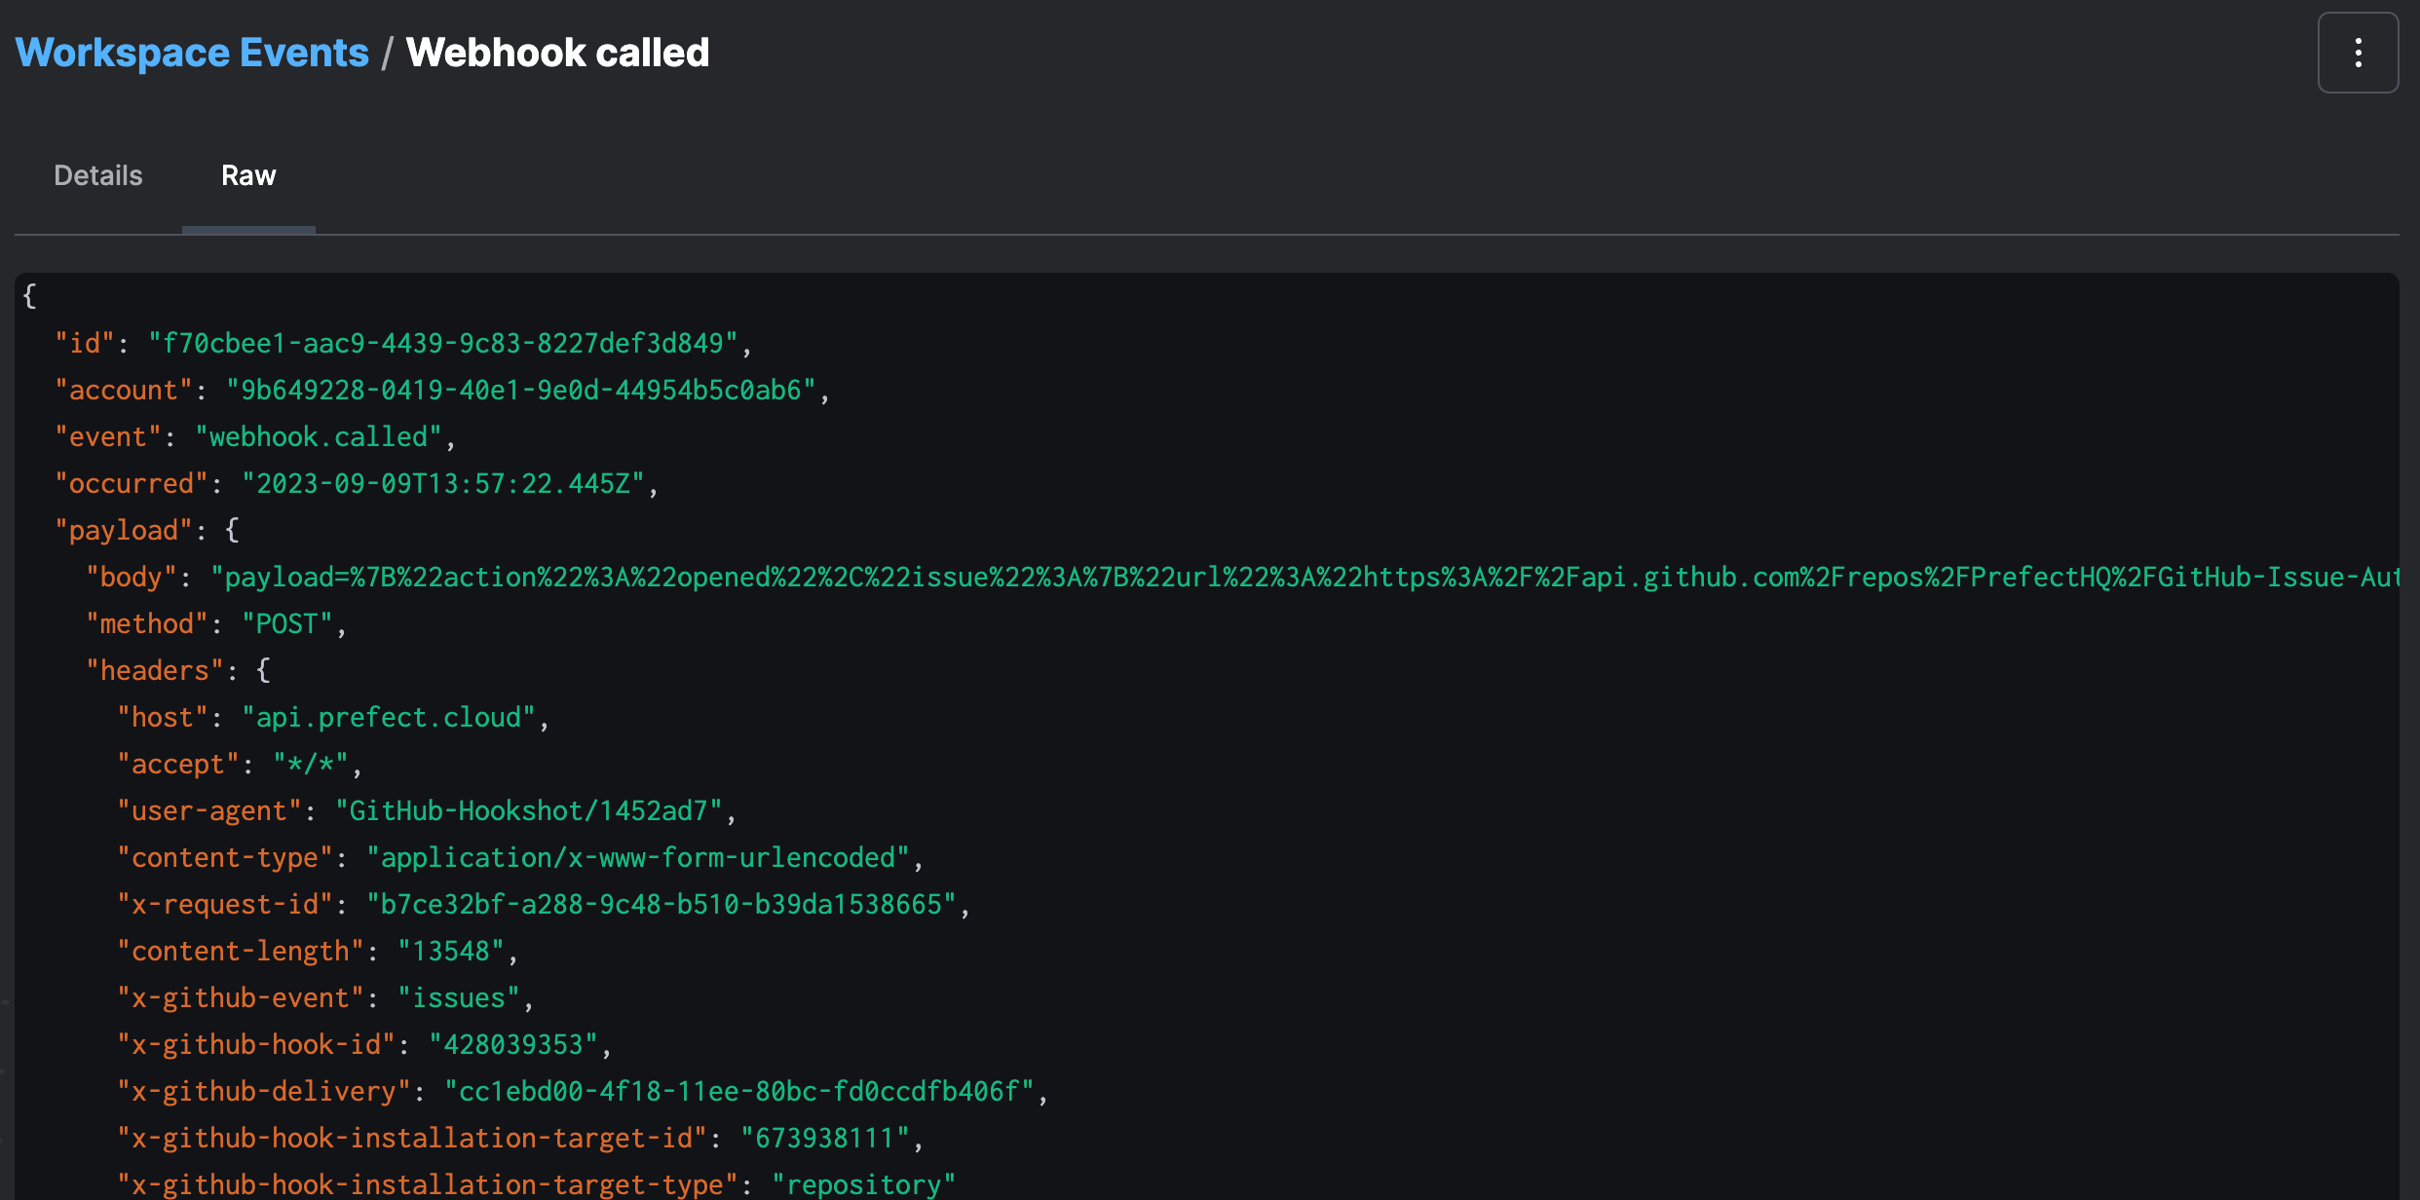
Task: Click the "Webhook called" page title
Action: tap(557, 53)
